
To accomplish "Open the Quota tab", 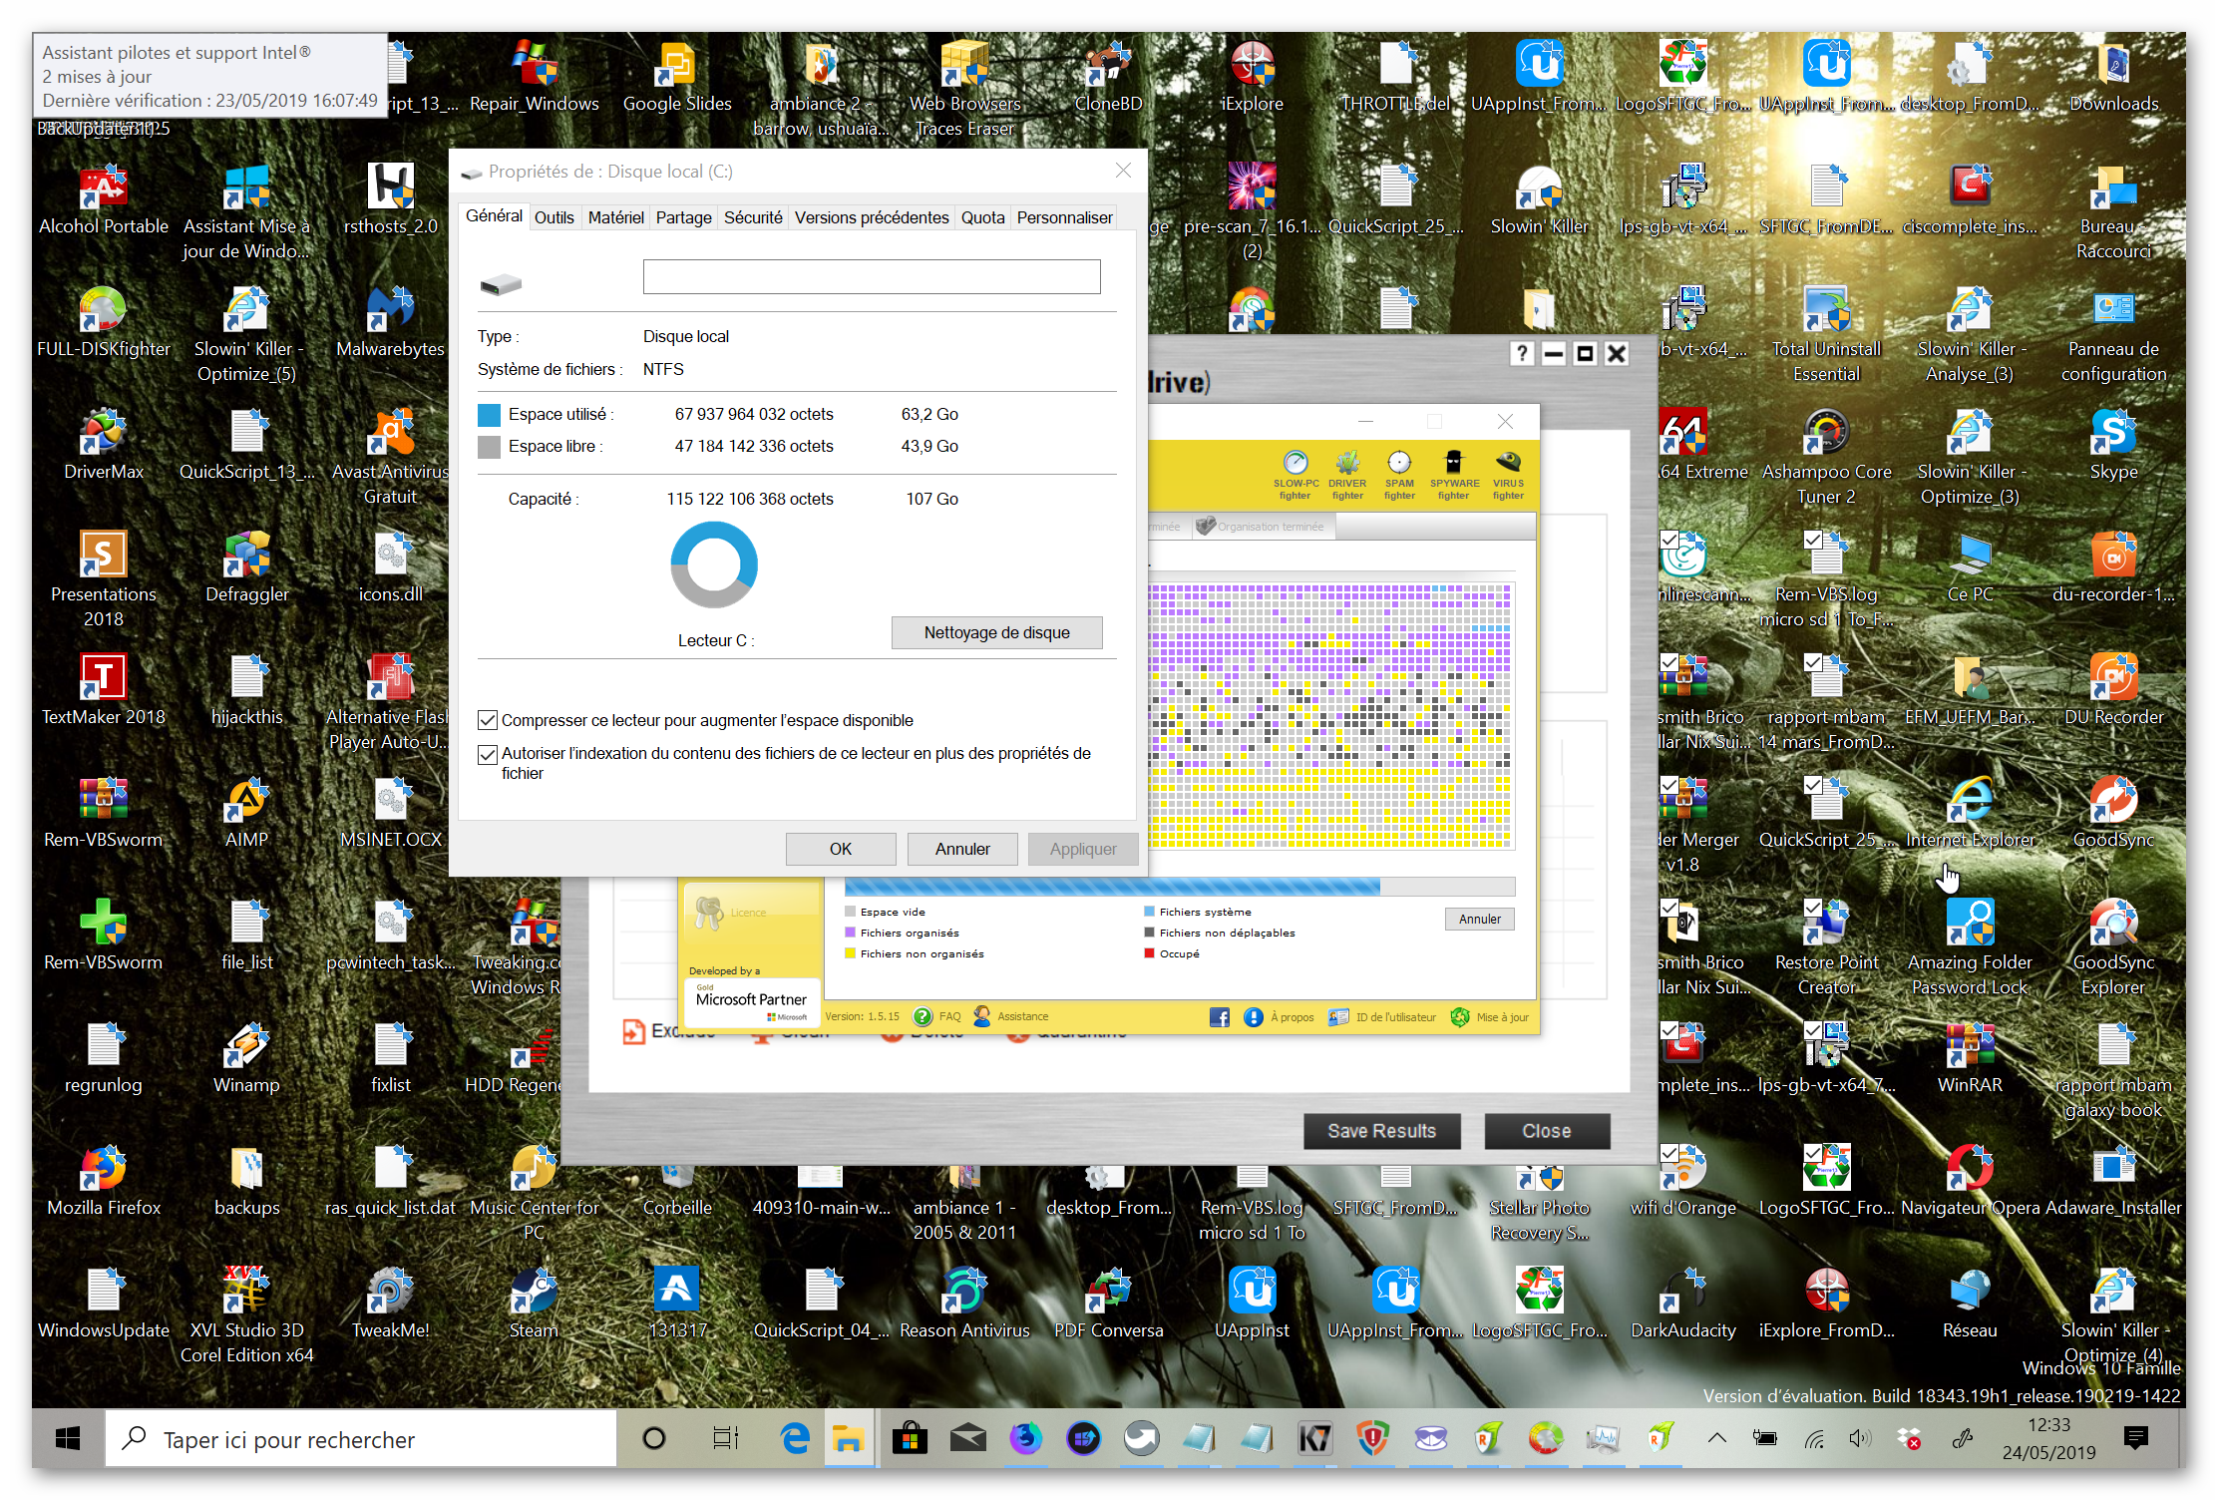I will (x=982, y=217).
